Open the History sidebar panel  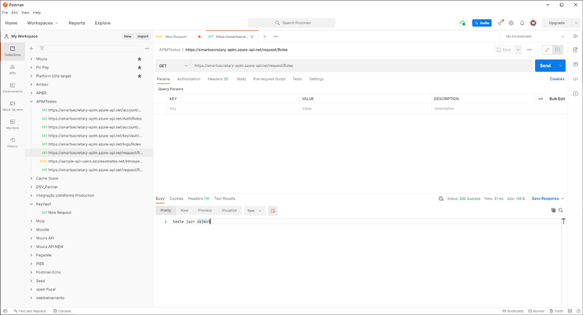coord(13,143)
